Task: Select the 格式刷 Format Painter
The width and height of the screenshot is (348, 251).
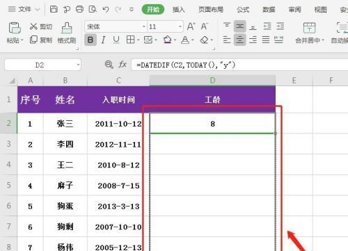Action: tap(67, 33)
